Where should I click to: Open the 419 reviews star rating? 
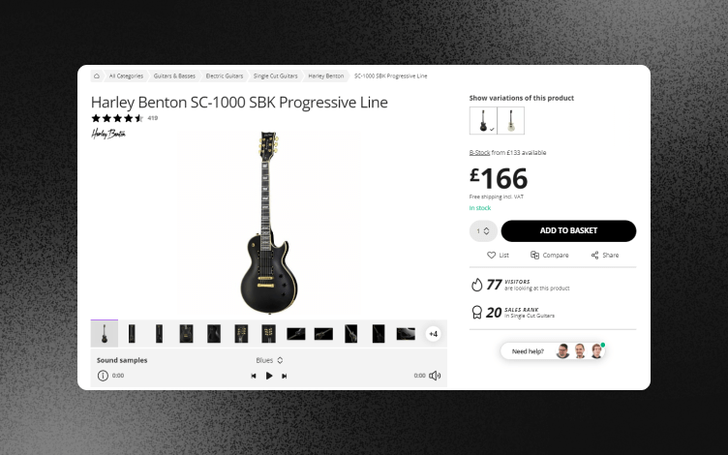[x=125, y=118]
